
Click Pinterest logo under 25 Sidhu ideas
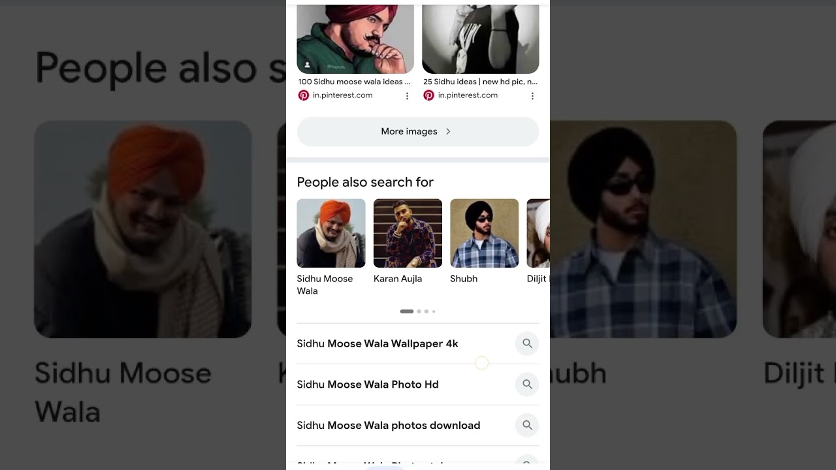428,95
